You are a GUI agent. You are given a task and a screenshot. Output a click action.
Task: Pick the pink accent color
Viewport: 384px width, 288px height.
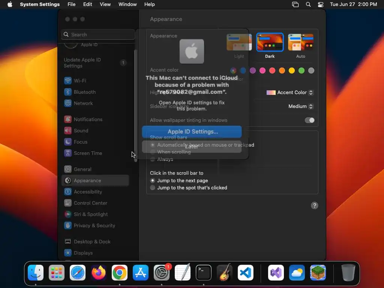click(x=262, y=70)
